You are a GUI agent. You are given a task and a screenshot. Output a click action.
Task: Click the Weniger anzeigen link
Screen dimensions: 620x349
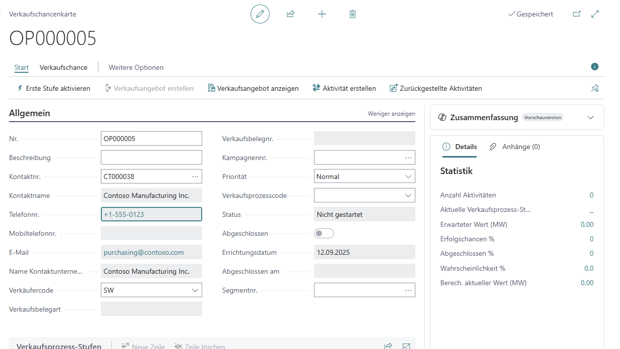tap(391, 114)
